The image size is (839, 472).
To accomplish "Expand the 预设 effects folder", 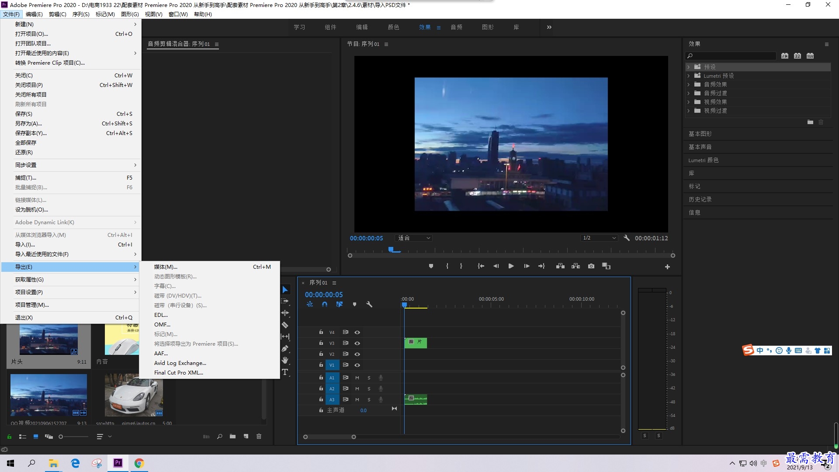I will click(689, 67).
